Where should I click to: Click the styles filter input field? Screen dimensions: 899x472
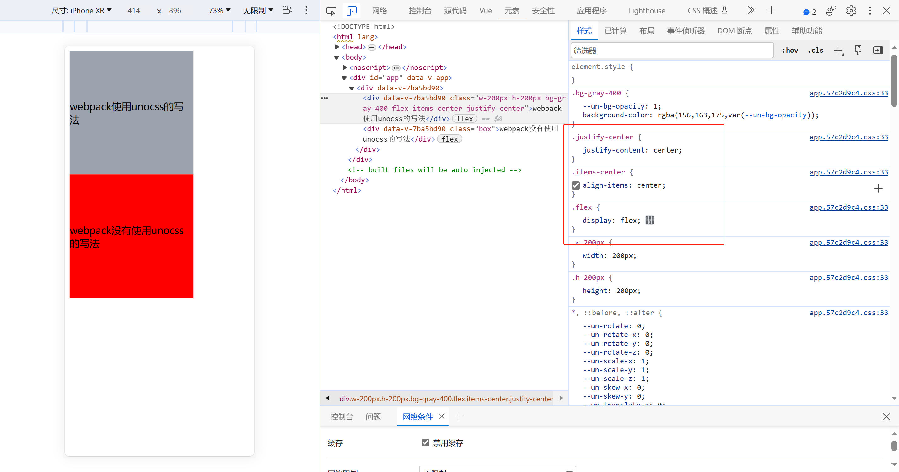pyautogui.click(x=671, y=51)
